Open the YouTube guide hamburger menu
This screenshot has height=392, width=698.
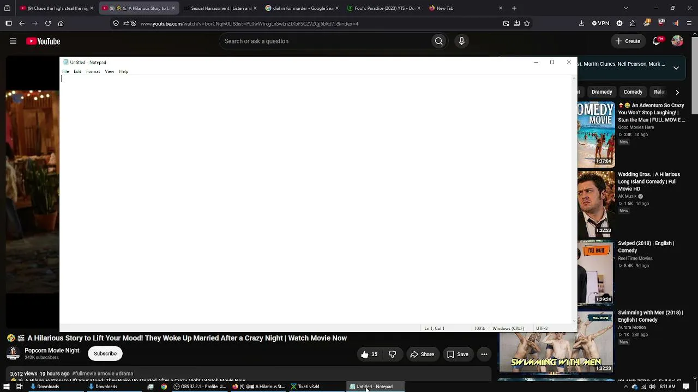13,41
